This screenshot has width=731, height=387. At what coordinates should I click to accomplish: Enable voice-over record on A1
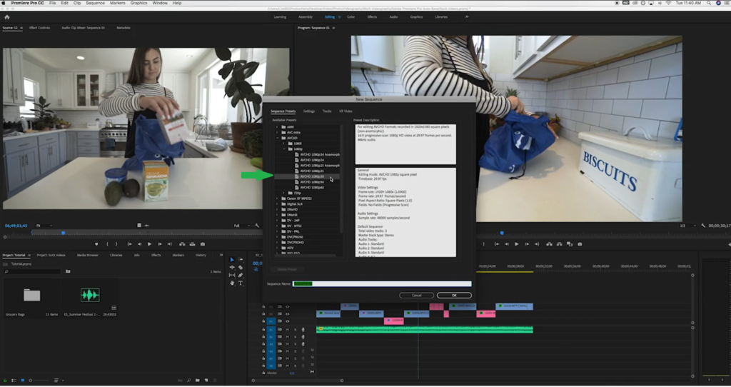pyautogui.click(x=303, y=330)
